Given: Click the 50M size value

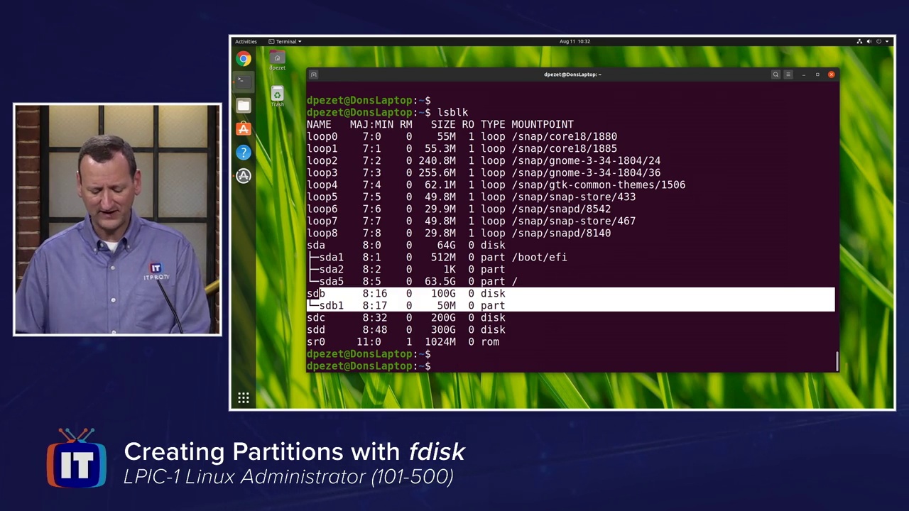Looking at the screenshot, I should [446, 305].
